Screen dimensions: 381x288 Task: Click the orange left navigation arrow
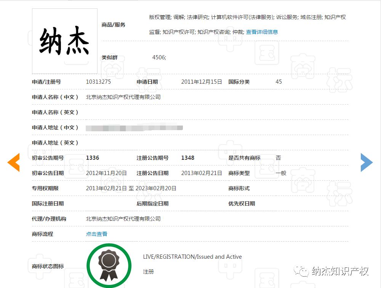pos(13,162)
